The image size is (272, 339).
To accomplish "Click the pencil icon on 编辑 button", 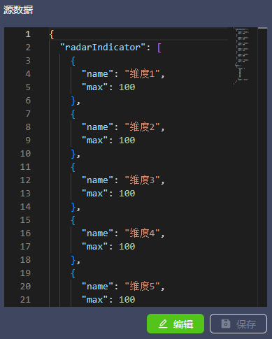I will pos(163,324).
